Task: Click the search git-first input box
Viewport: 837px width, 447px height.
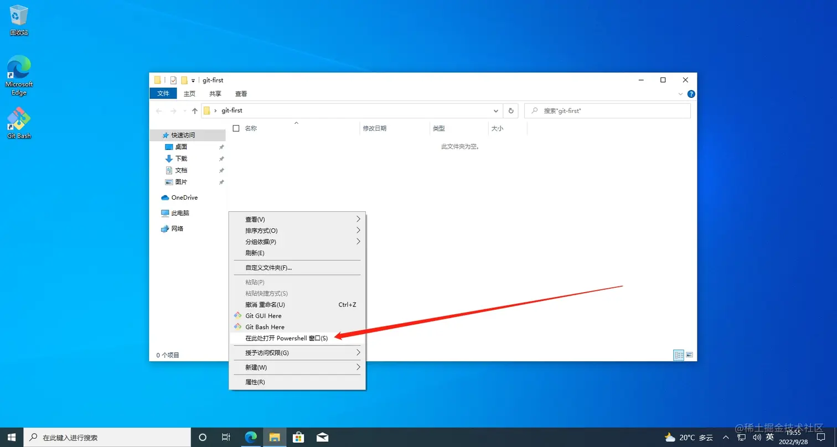Action: (x=607, y=111)
